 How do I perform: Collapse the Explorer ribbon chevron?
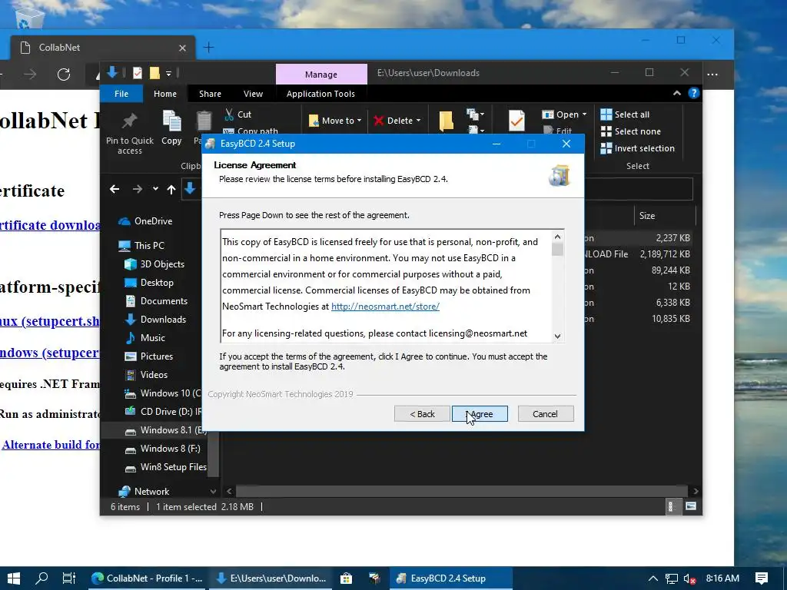click(677, 93)
